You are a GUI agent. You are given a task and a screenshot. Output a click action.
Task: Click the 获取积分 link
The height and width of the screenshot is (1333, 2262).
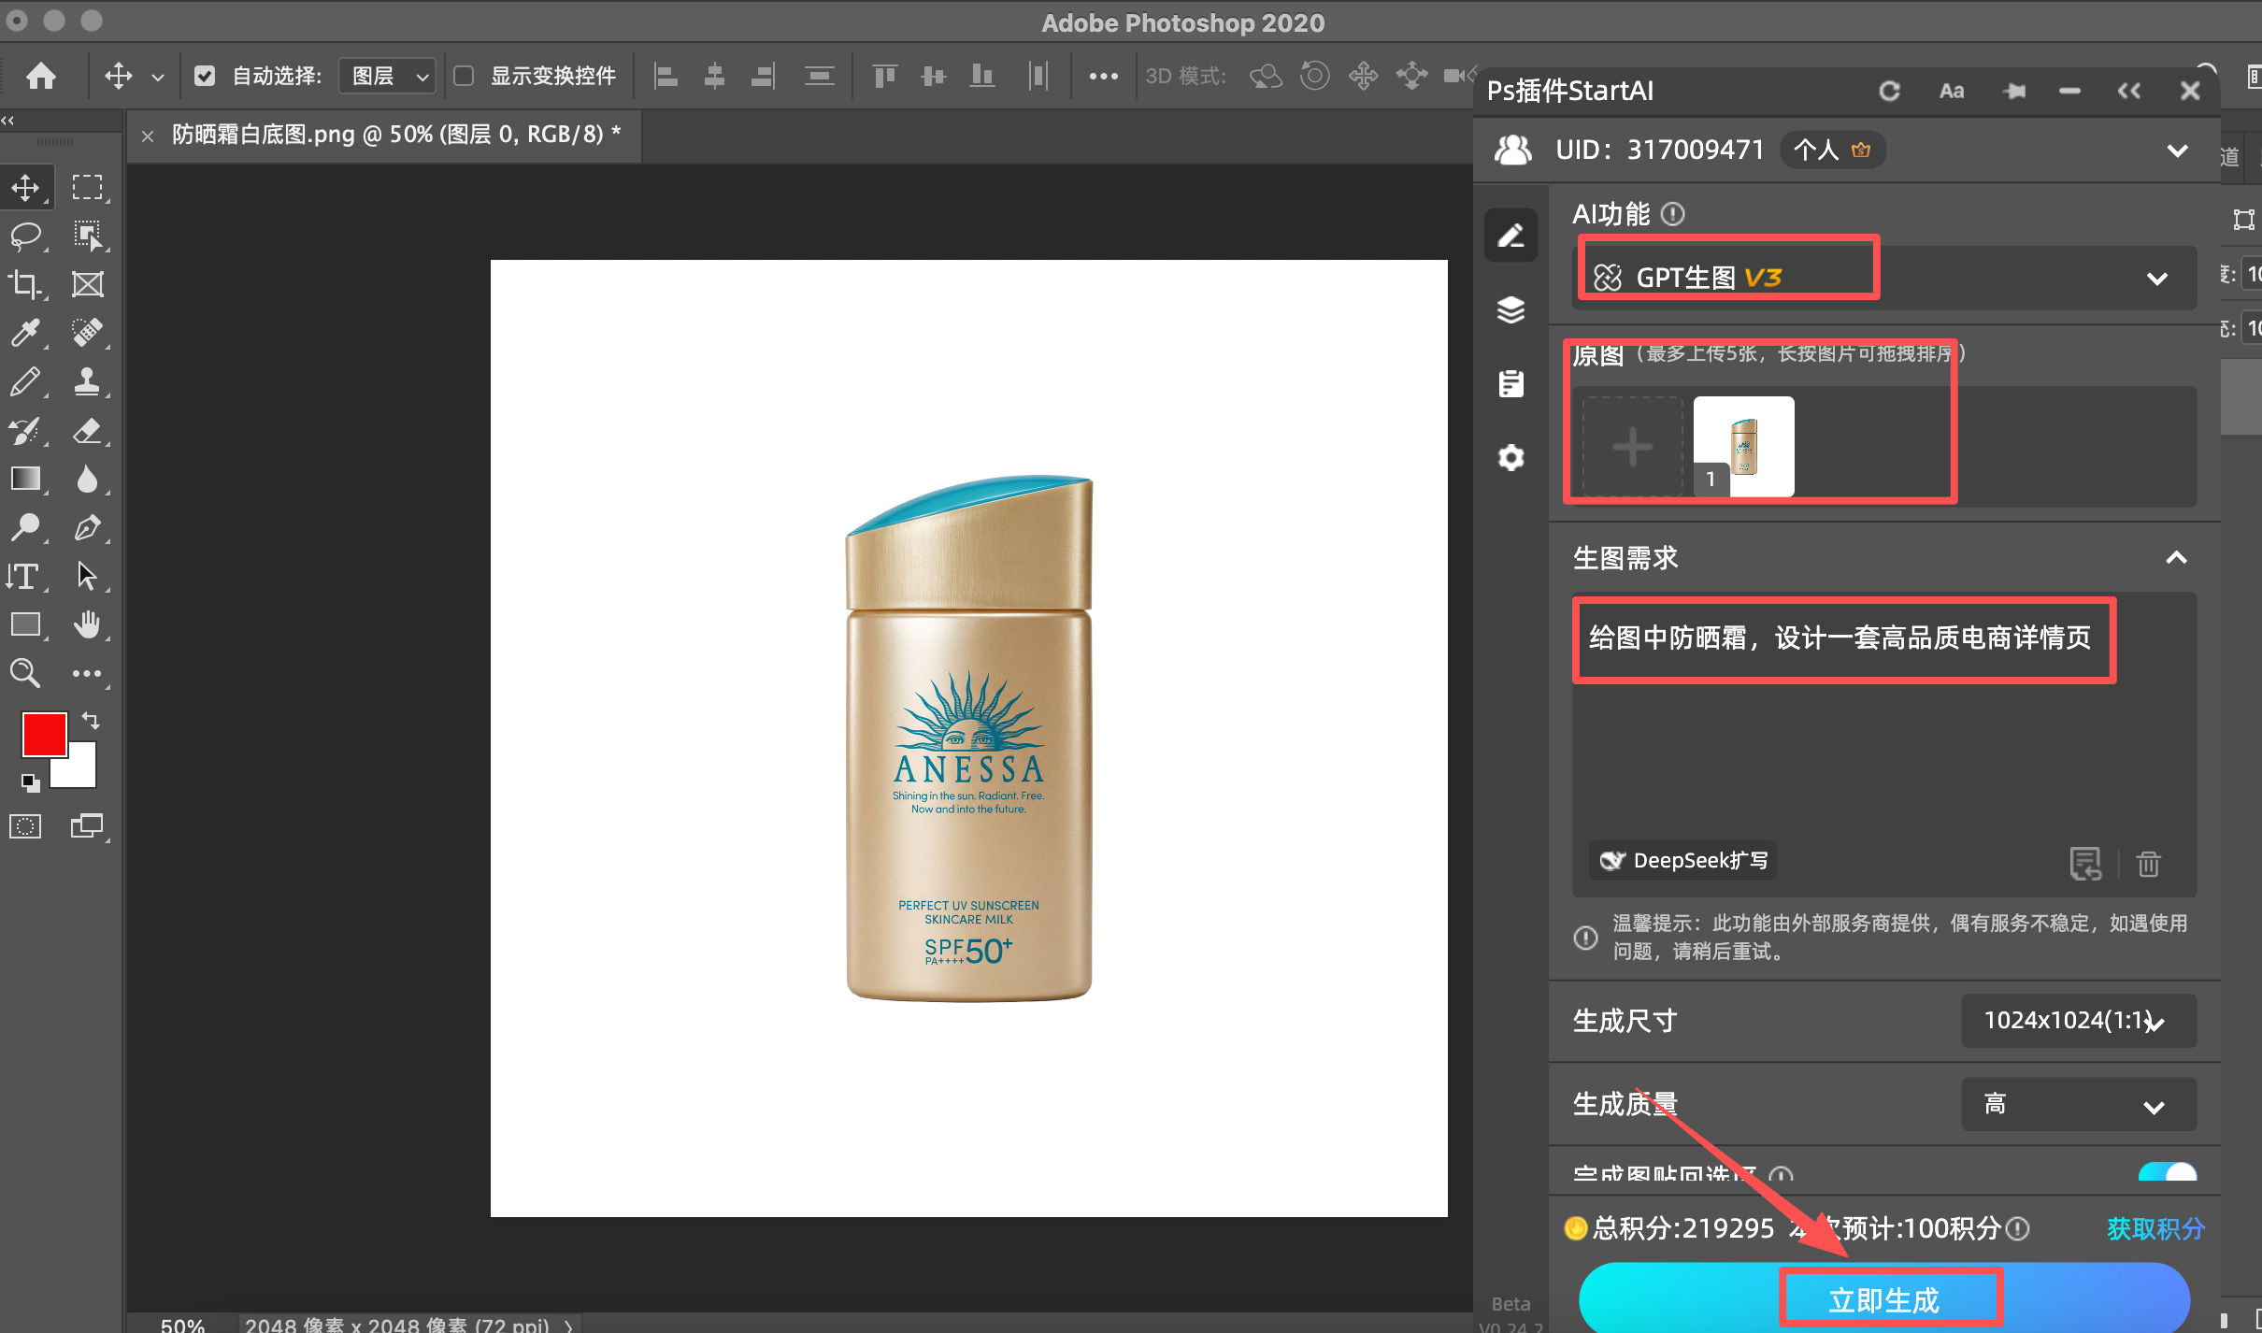click(2155, 1228)
